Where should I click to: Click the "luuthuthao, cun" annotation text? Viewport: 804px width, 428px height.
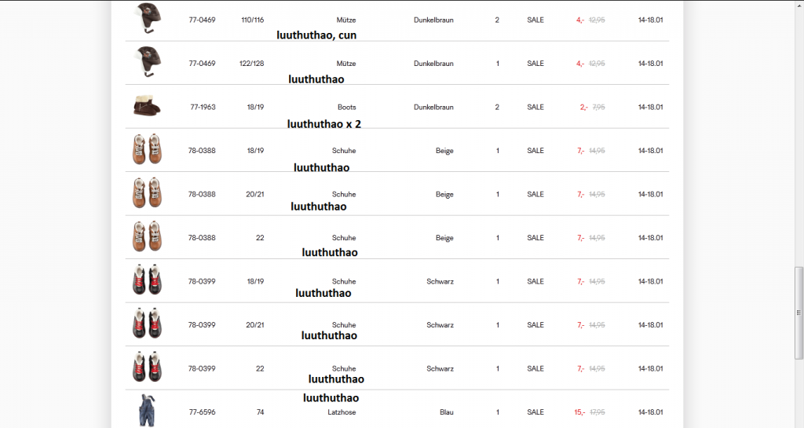coord(316,35)
